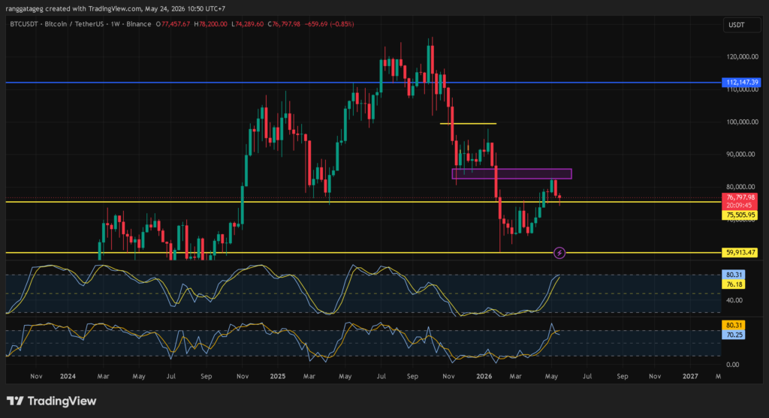
Task: Click the 2024 label on time axis
Action: 68,376
